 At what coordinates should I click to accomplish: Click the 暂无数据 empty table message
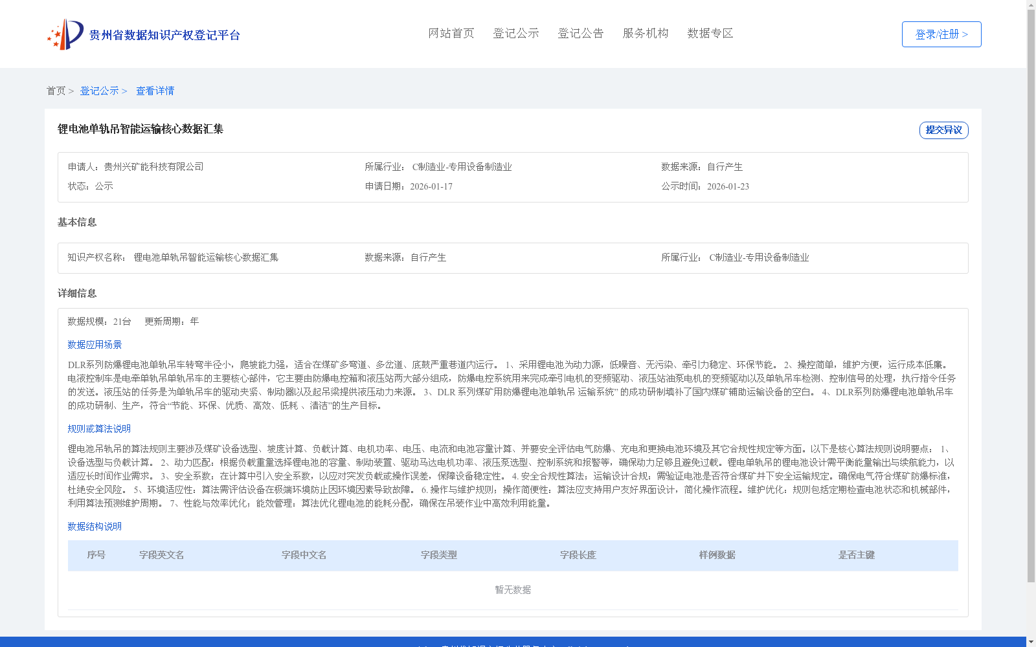[x=513, y=590]
